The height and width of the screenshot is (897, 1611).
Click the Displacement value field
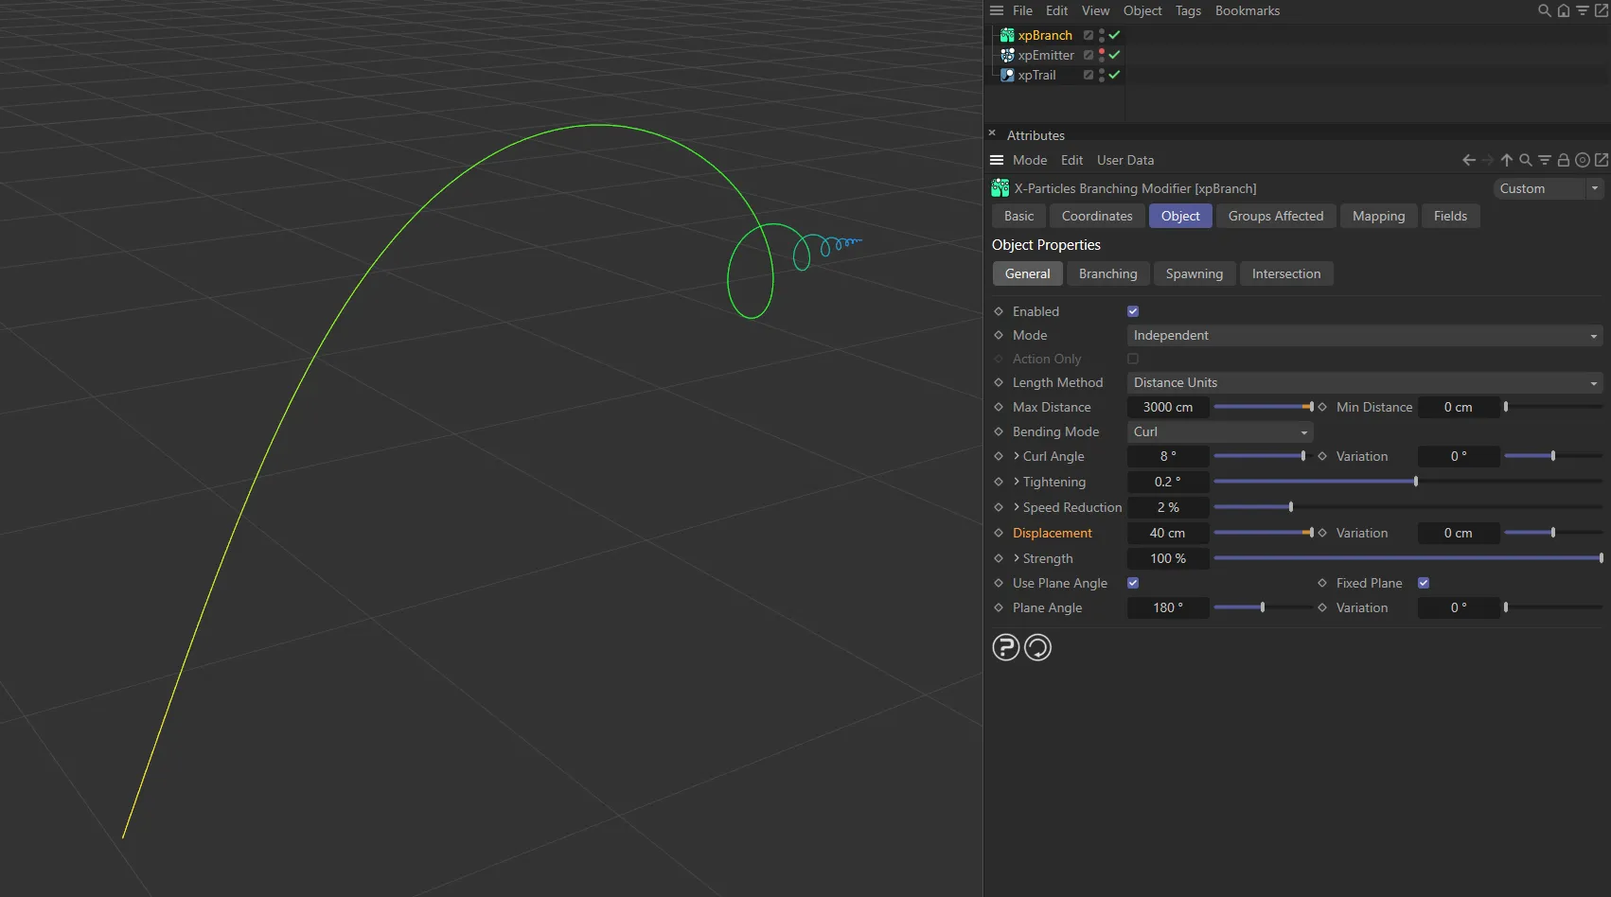click(1167, 533)
